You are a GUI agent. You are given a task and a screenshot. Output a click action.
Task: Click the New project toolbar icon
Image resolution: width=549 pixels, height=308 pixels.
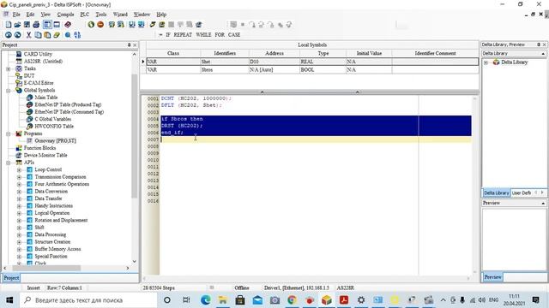coord(9,25)
